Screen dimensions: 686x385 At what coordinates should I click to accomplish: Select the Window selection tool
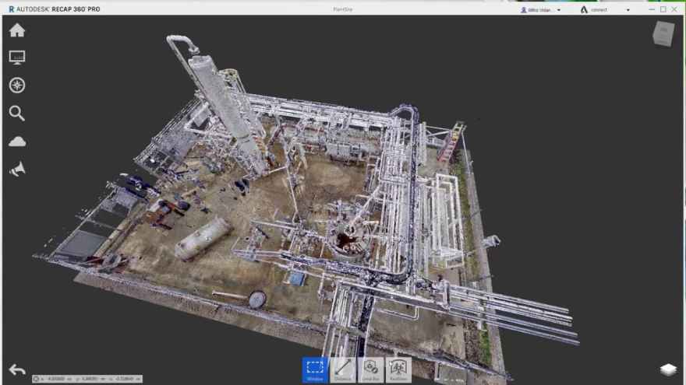[x=315, y=369]
